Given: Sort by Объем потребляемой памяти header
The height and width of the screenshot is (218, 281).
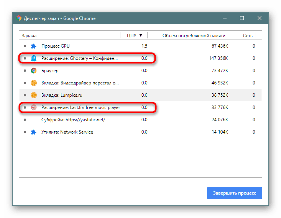Looking at the screenshot, I should coord(194,36).
